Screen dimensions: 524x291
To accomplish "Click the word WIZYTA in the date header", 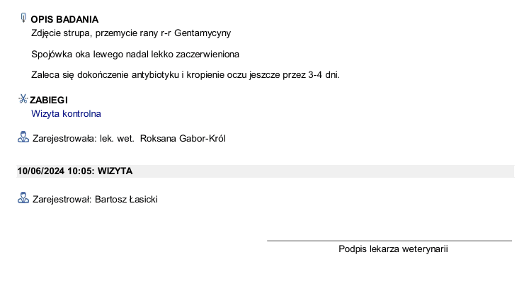I will point(115,171).
